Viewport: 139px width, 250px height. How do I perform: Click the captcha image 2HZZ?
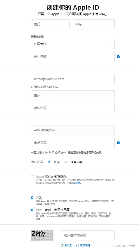point(42,235)
